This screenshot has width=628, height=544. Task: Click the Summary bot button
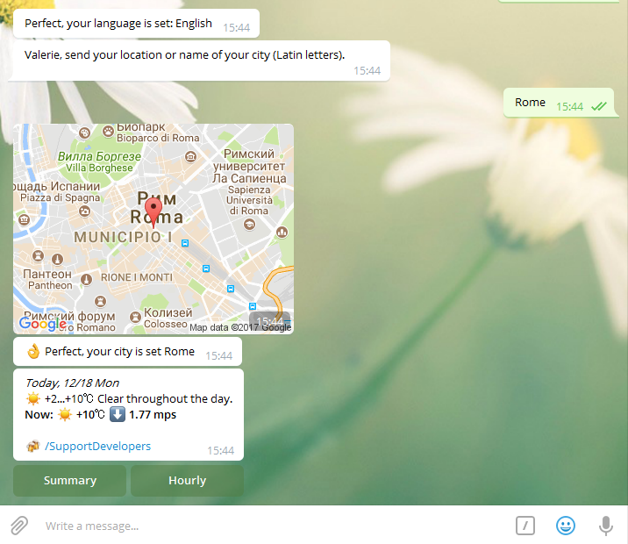tap(69, 480)
